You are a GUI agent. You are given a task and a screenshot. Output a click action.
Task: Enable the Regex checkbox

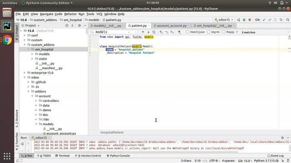click(x=224, y=32)
